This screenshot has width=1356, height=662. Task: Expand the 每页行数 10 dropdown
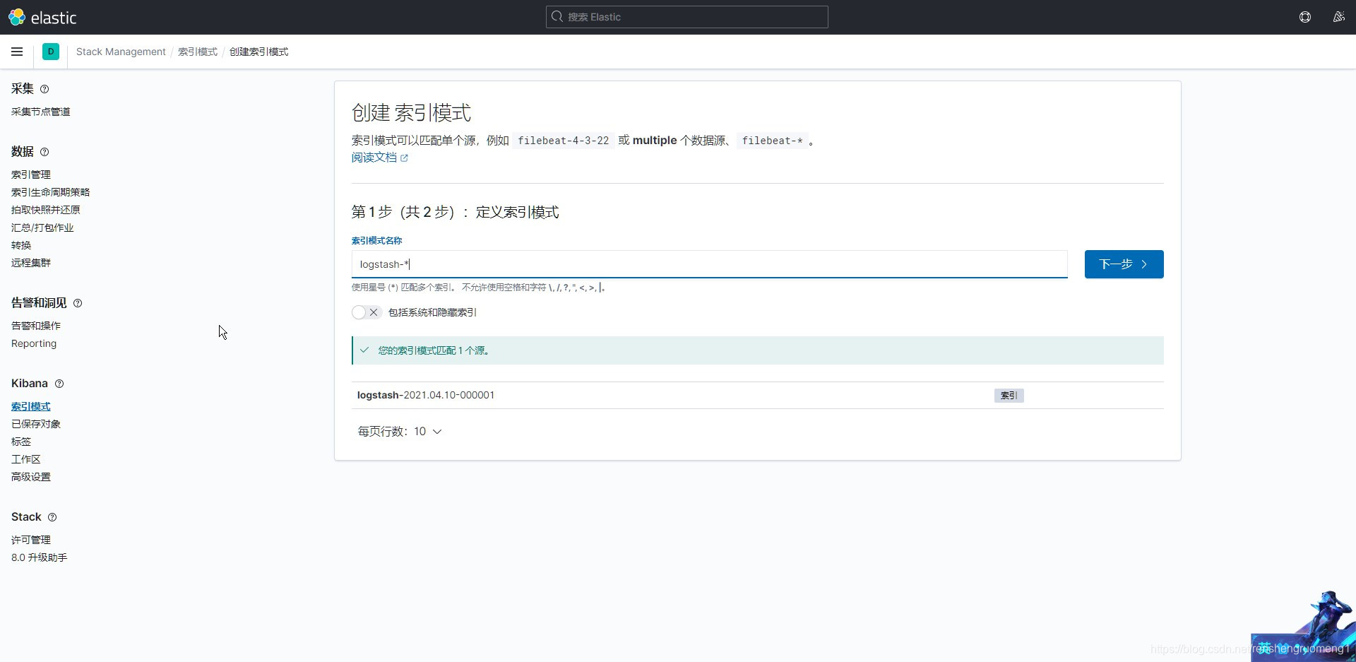[x=400, y=432]
